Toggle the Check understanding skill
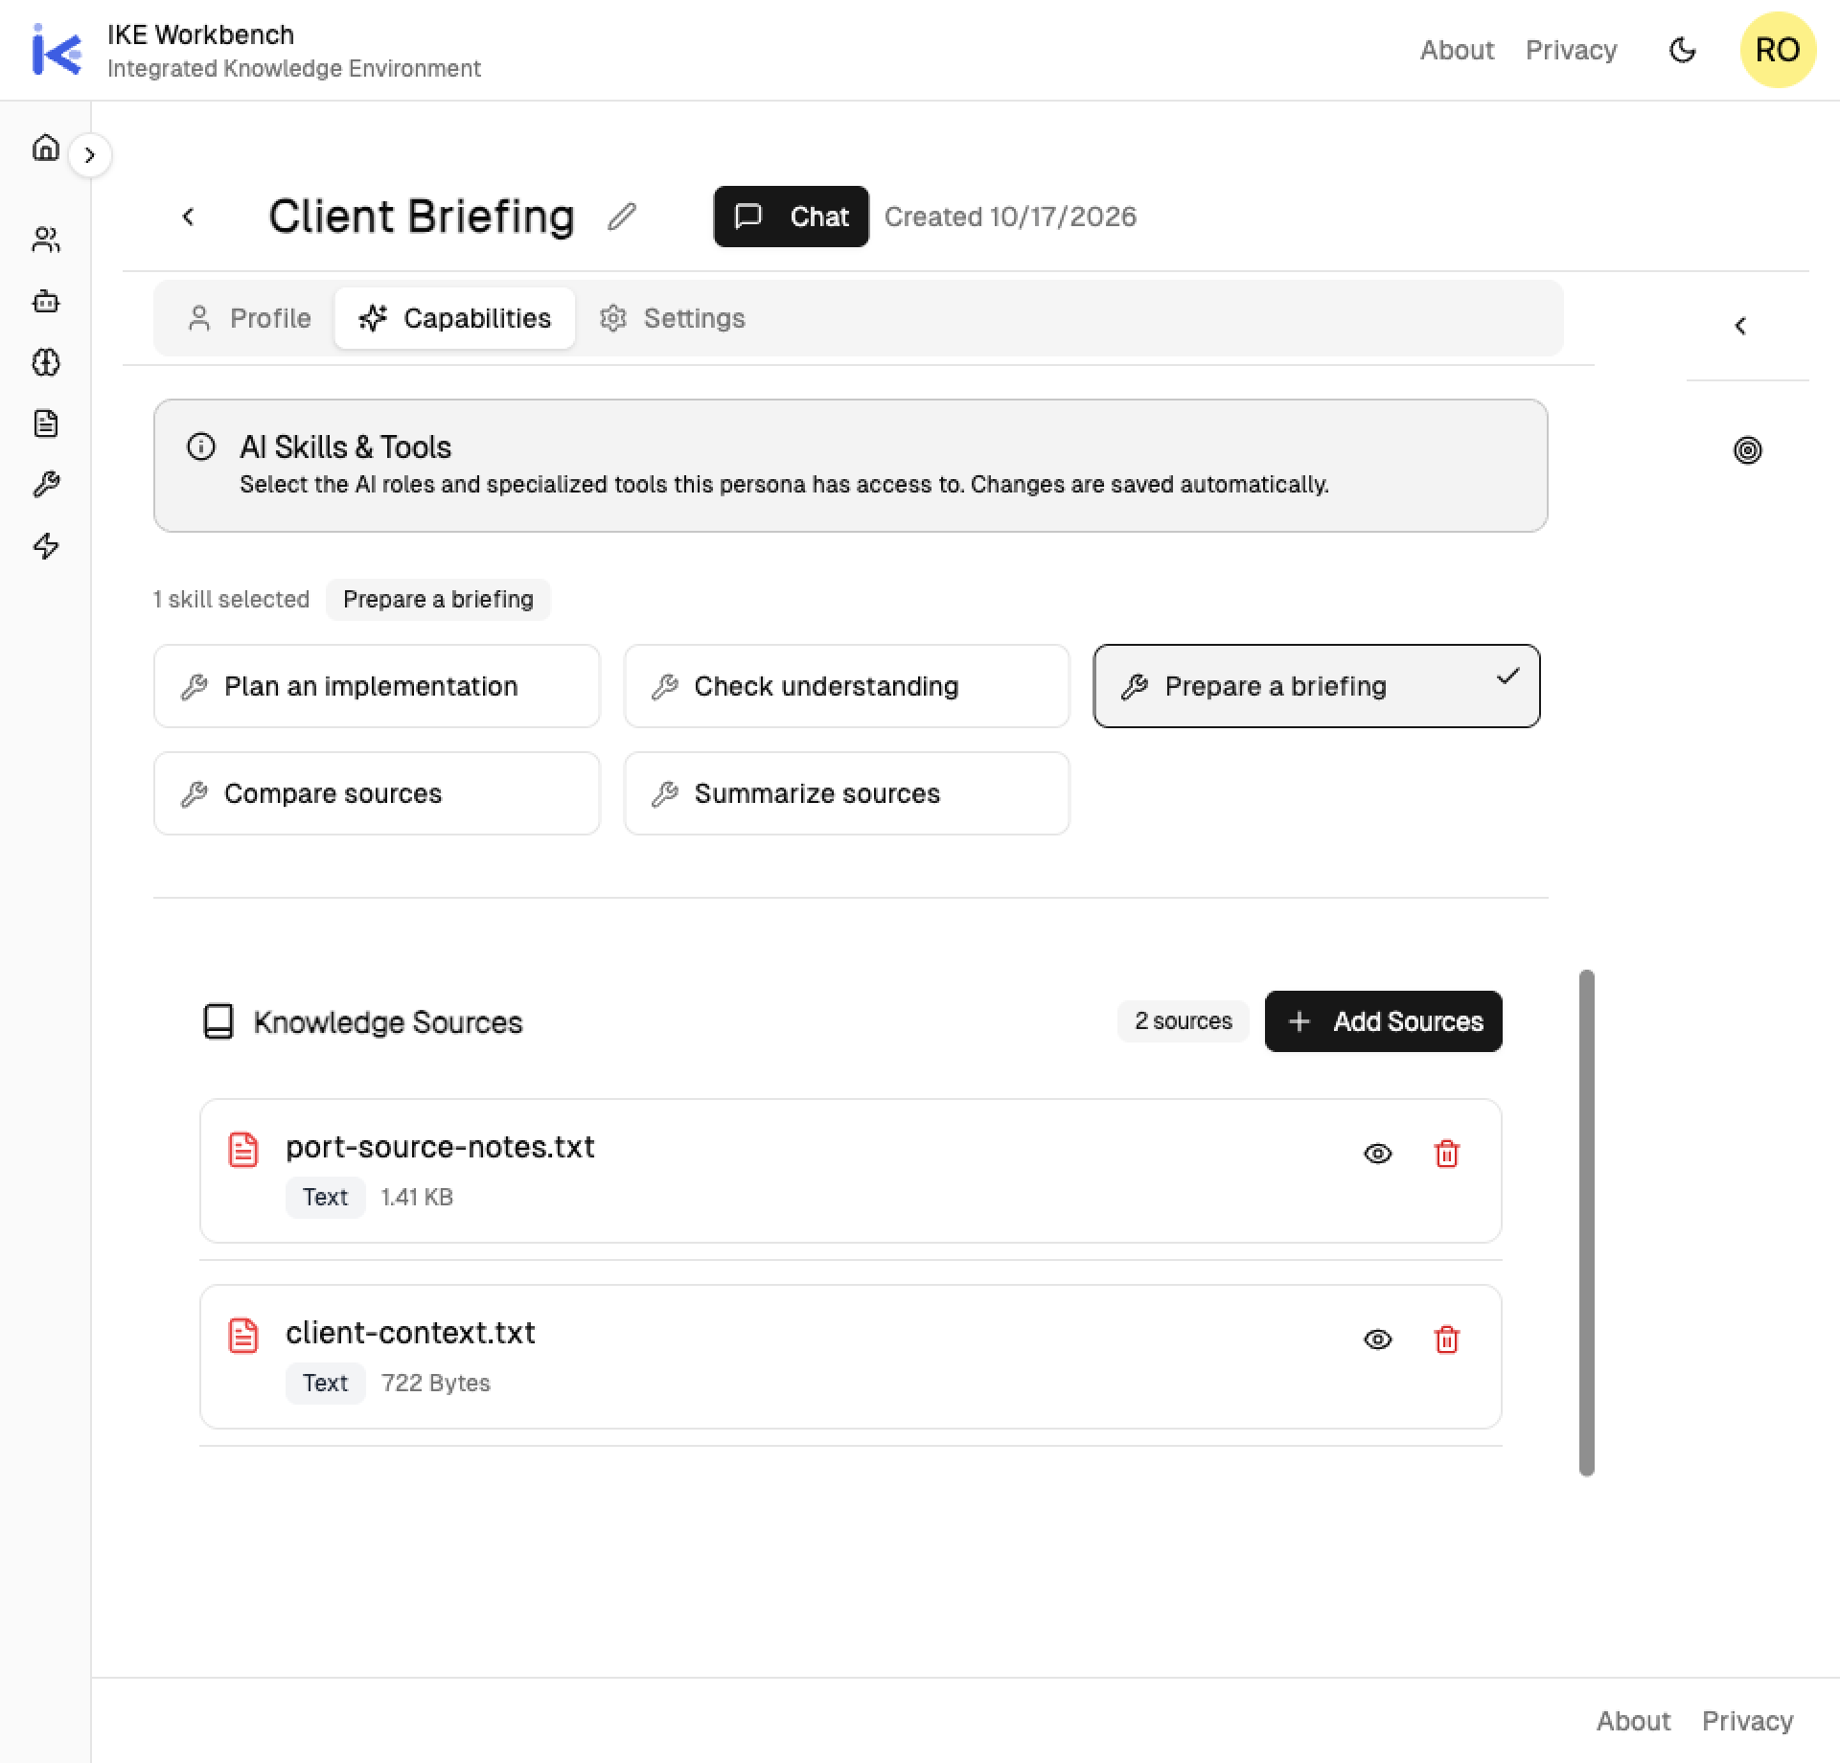1840x1763 pixels. point(847,686)
